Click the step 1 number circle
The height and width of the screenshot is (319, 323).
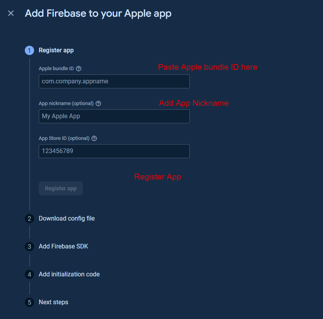[29, 50]
